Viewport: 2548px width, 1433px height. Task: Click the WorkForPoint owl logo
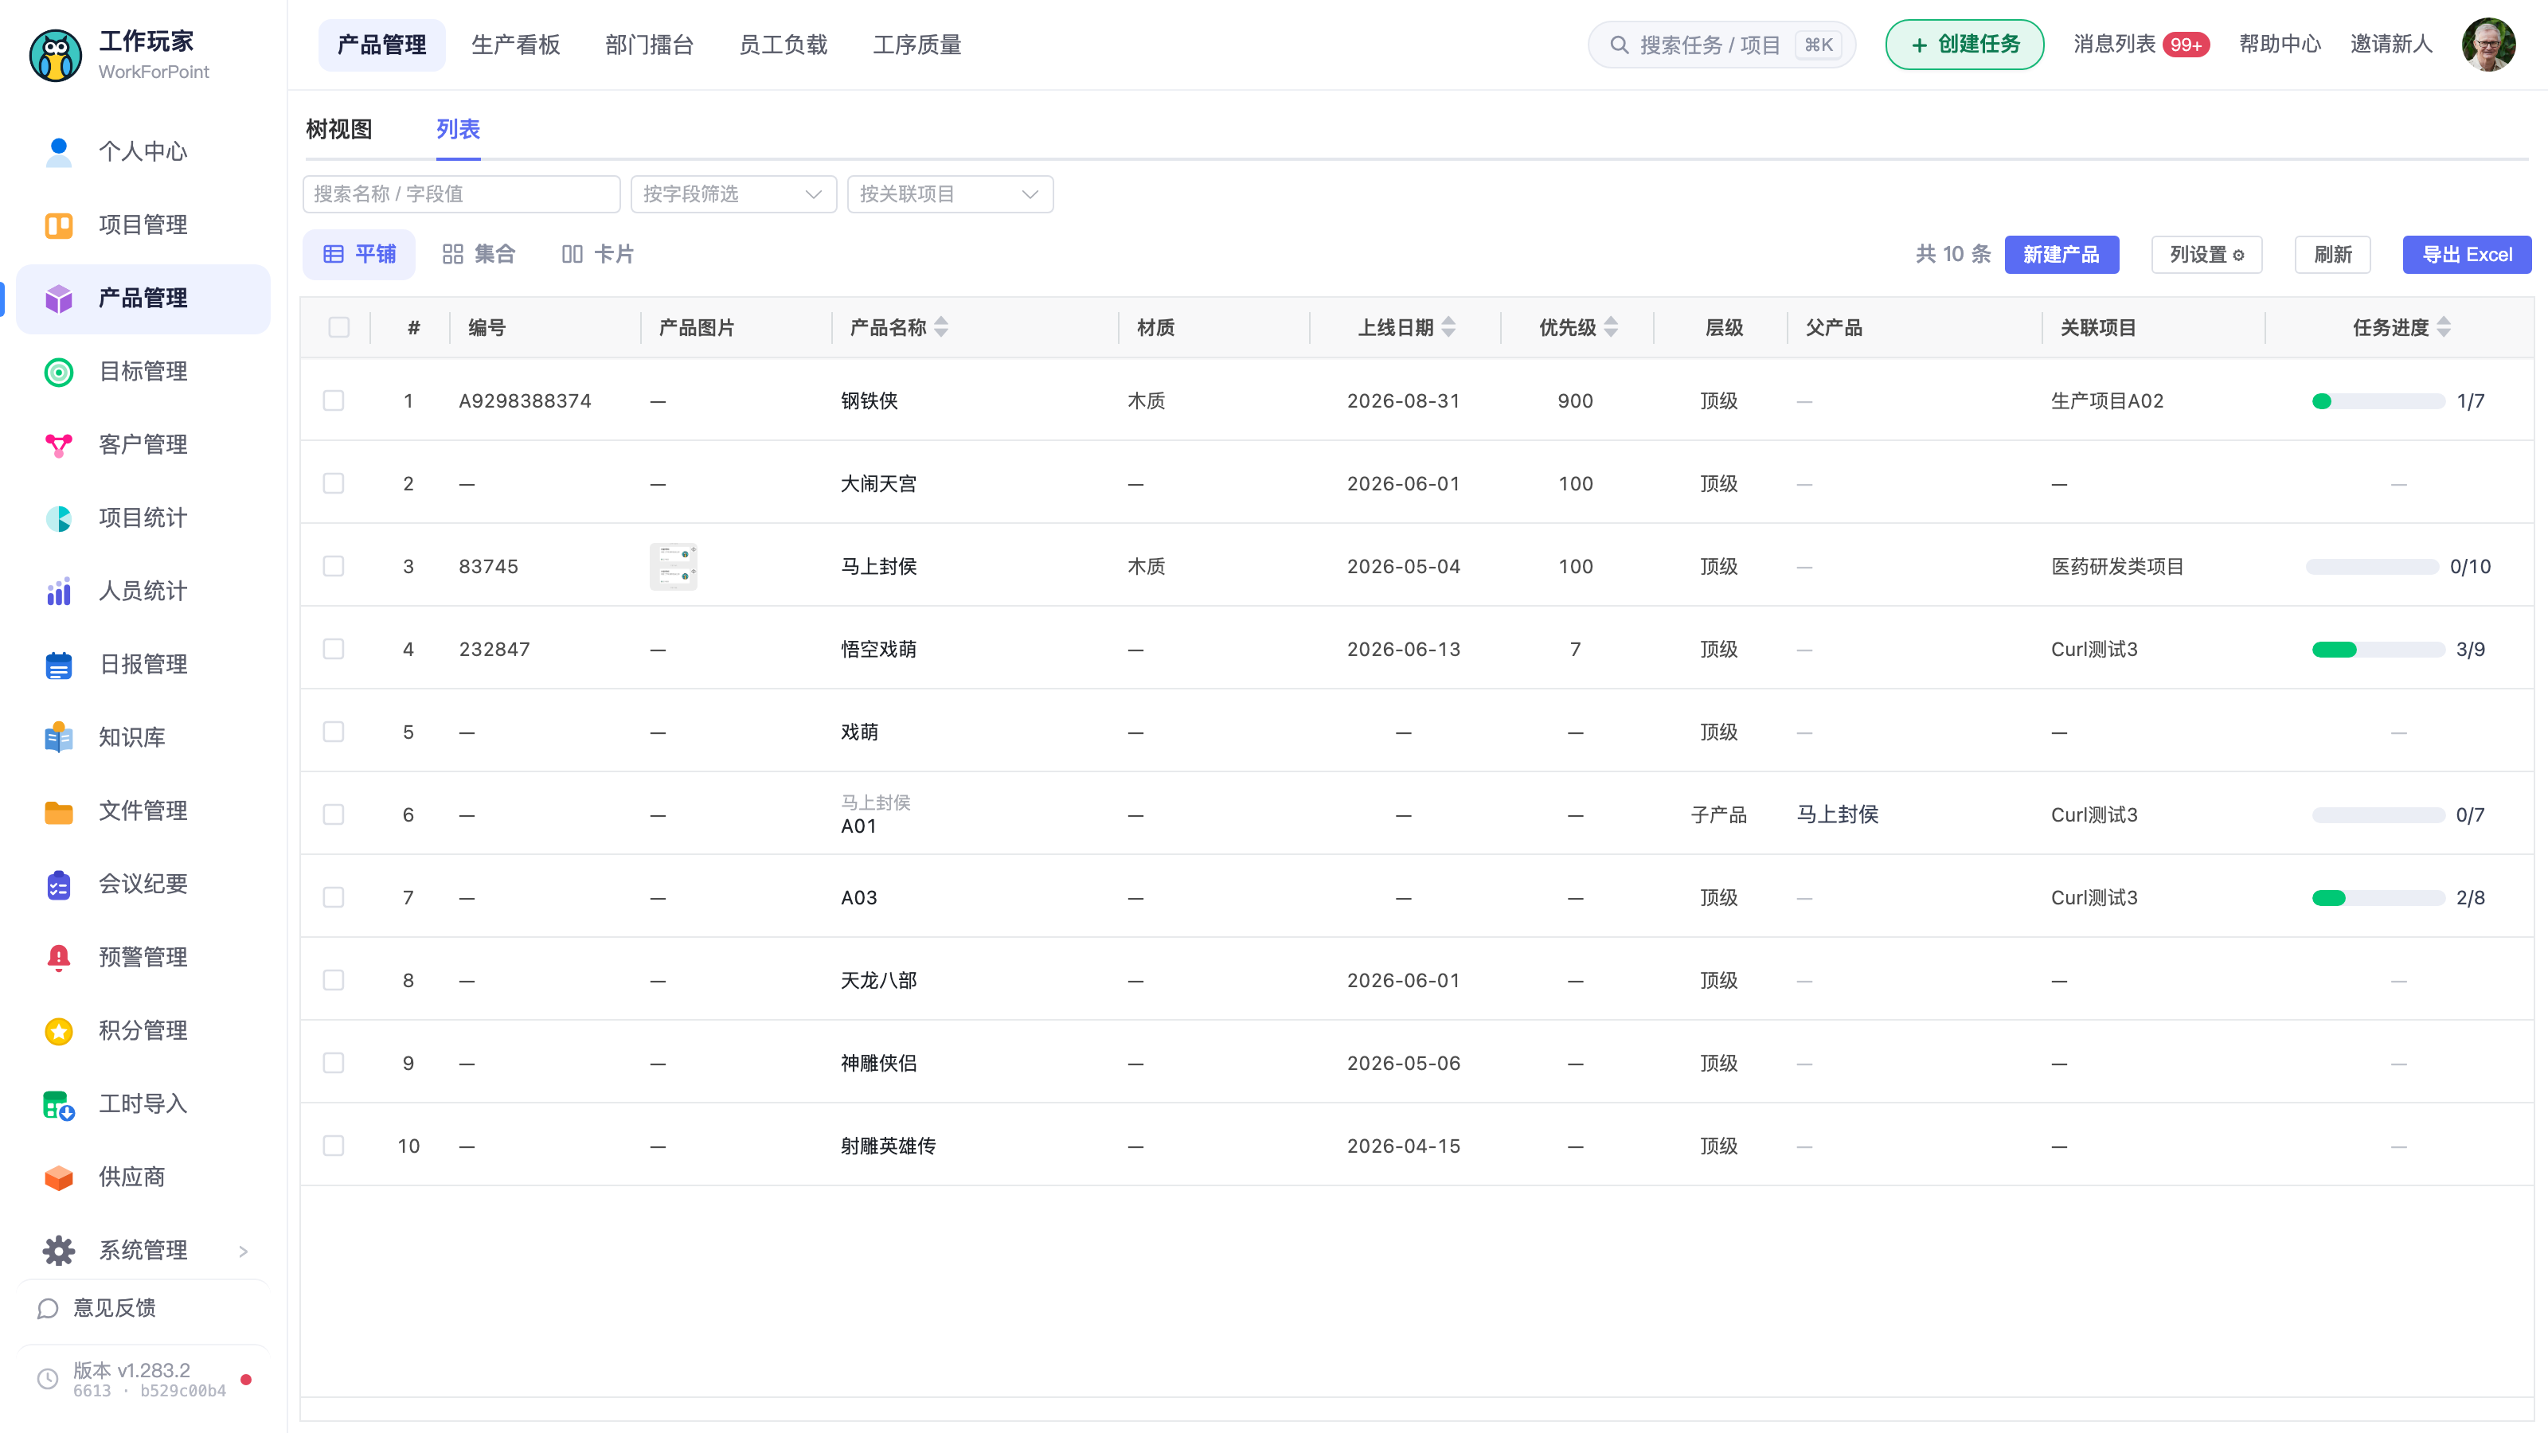point(56,54)
